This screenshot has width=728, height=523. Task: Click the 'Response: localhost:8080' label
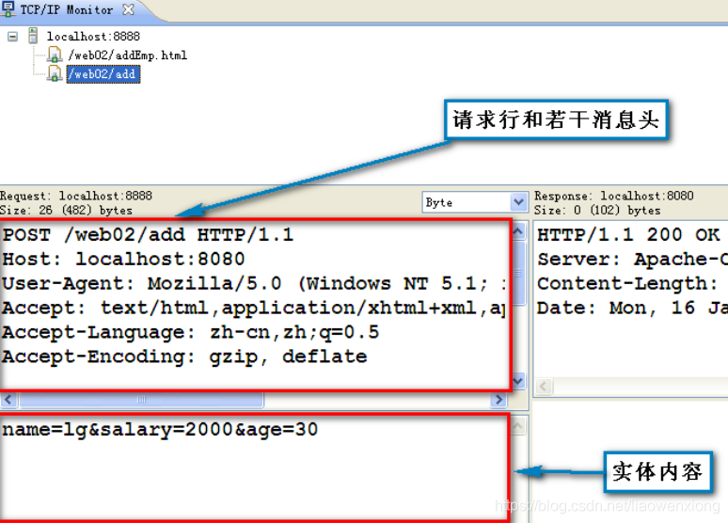(x=614, y=196)
